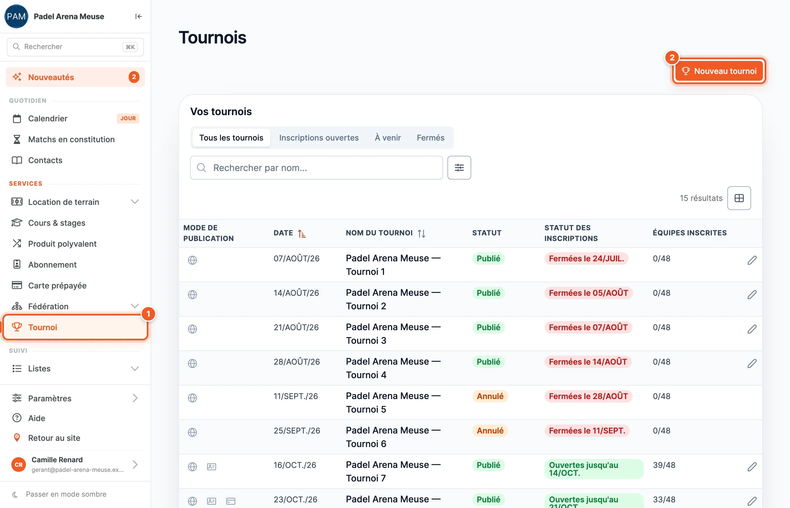Click globe publication icon for Tournoi 1
Screen dimensions: 790x508
pos(192,260)
